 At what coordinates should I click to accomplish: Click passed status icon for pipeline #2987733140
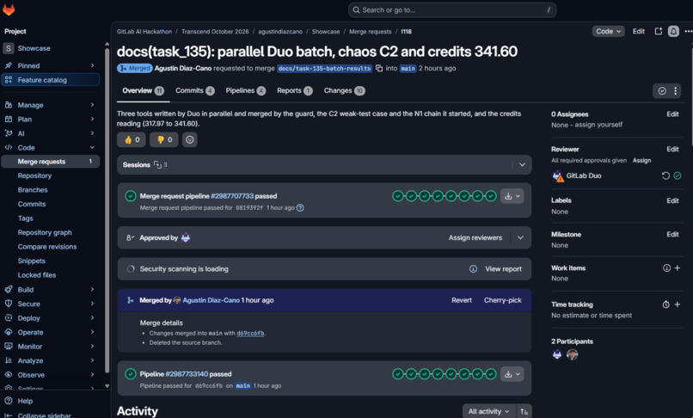(x=131, y=374)
